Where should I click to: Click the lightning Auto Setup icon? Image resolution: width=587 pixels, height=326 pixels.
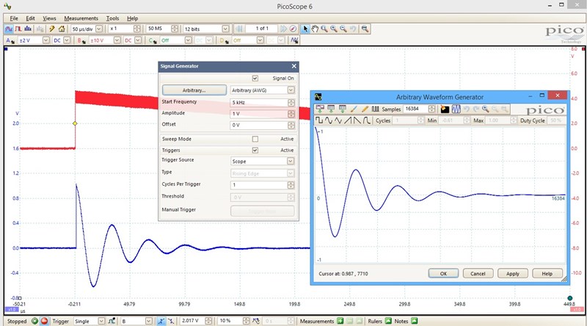point(52,29)
